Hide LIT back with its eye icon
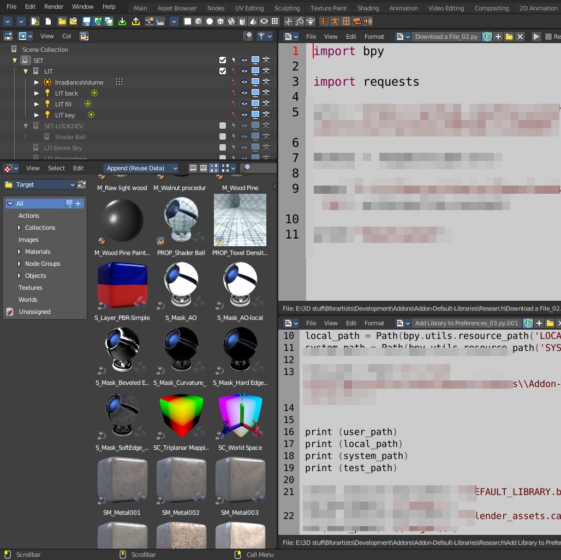This screenshot has height=560, width=561. tap(244, 93)
